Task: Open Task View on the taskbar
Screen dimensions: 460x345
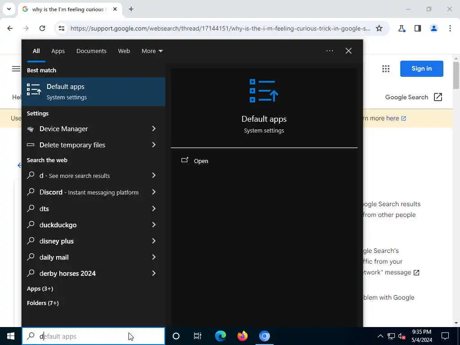Action: 198,336
